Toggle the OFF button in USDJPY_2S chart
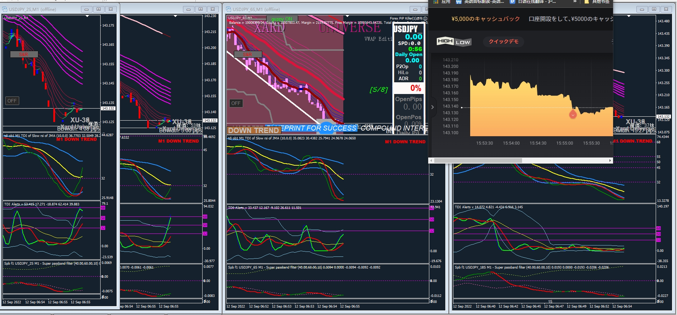This screenshot has height=315, width=677. click(x=12, y=101)
